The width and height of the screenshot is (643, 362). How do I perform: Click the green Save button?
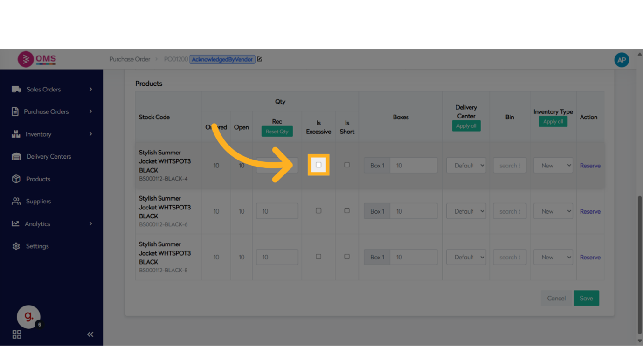point(586,299)
